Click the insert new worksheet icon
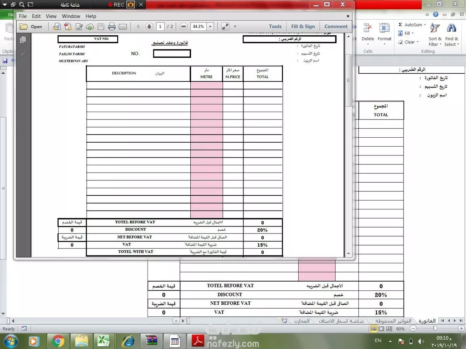Image resolution: width=466 pixels, height=349 pixels. (284, 321)
